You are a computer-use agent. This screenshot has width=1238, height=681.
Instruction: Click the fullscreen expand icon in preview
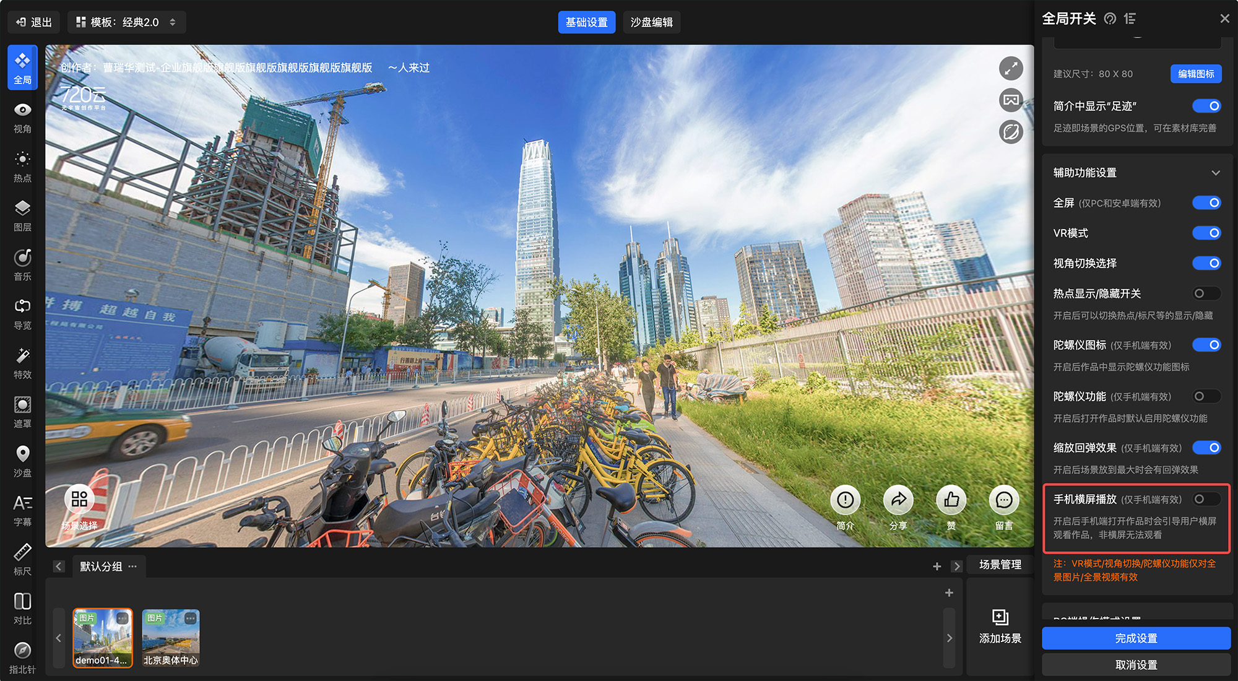click(x=1010, y=69)
